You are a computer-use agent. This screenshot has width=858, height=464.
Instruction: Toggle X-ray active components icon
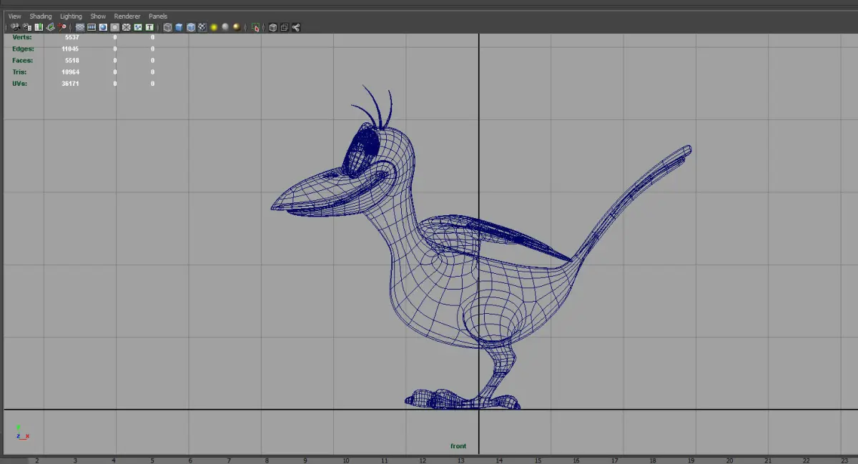pos(285,27)
